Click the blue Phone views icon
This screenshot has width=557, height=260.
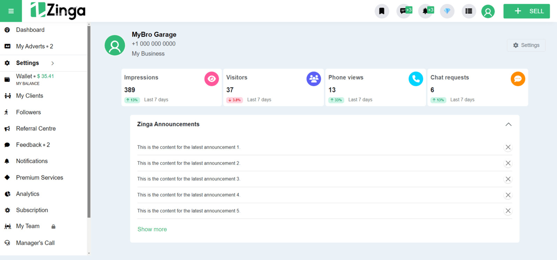click(x=415, y=79)
